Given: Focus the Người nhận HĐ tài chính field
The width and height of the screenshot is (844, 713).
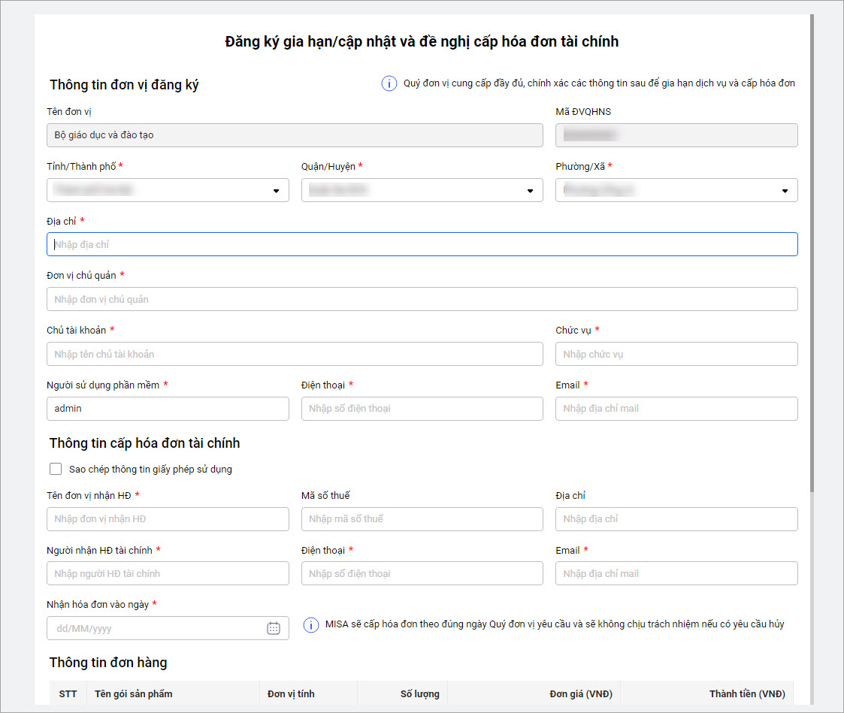Looking at the screenshot, I should click(x=168, y=574).
